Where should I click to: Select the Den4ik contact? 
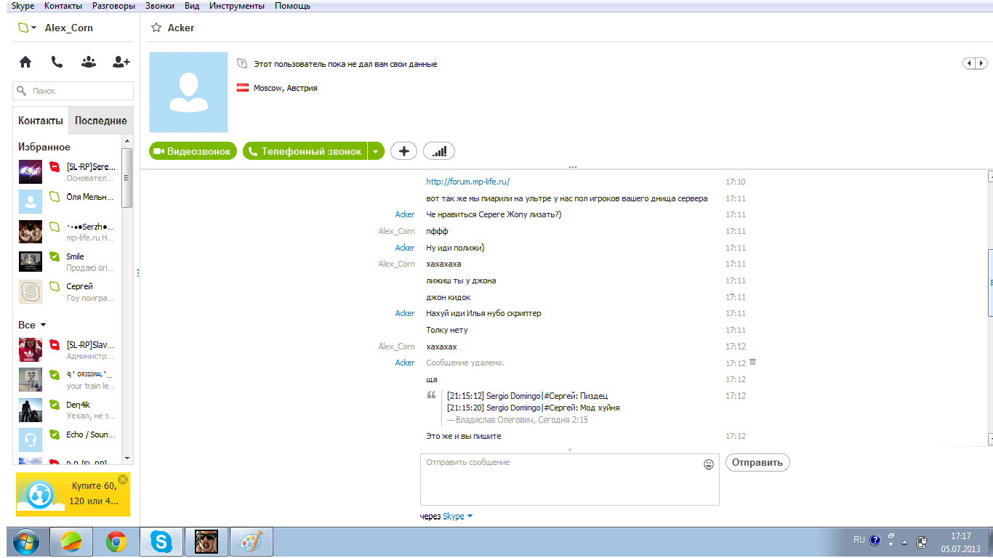69,410
